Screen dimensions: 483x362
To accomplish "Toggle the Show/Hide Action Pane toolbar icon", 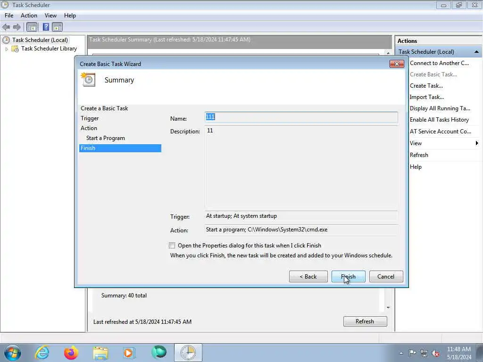I will (57, 27).
